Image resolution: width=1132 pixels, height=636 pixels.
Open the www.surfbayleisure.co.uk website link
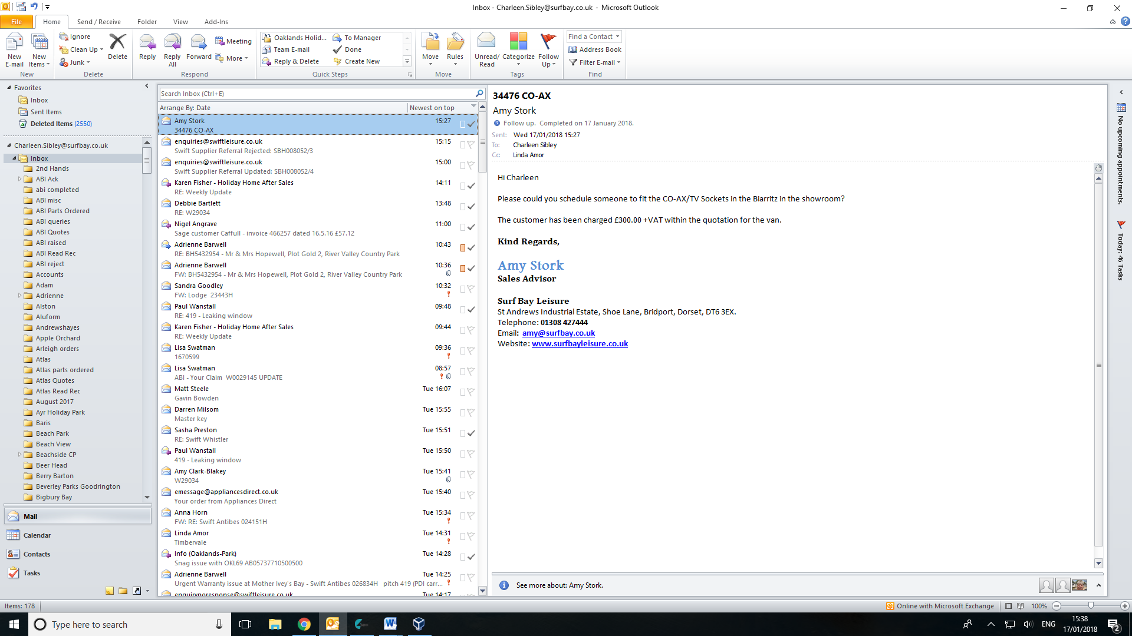pos(580,344)
